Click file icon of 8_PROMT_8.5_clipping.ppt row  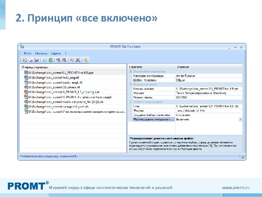coord(26,92)
